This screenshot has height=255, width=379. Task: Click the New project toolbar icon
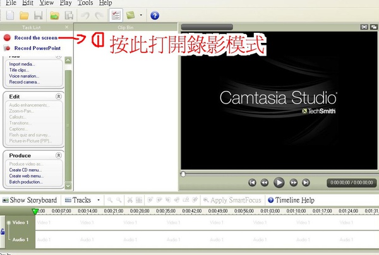(10, 15)
